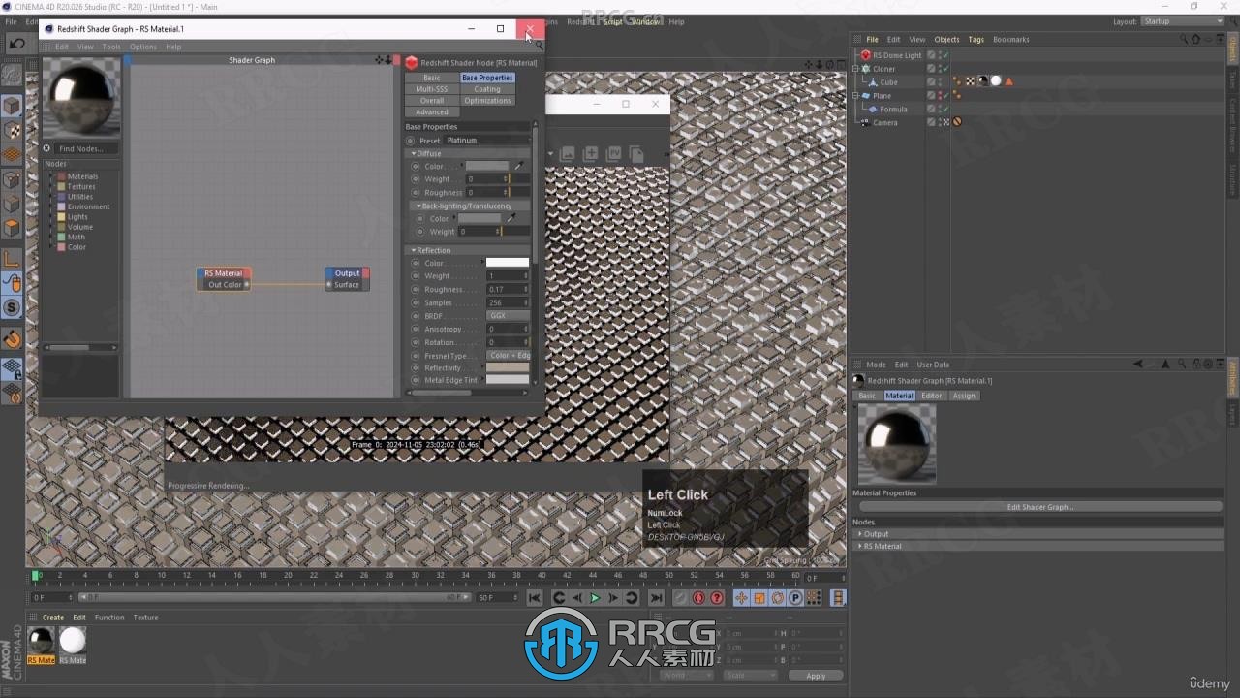Open the Fresnel Type dropdown

508,356
